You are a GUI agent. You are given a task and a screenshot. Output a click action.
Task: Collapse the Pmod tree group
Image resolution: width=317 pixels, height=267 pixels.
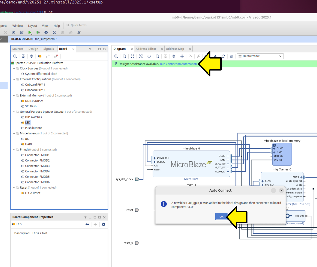[x=14, y=150]
